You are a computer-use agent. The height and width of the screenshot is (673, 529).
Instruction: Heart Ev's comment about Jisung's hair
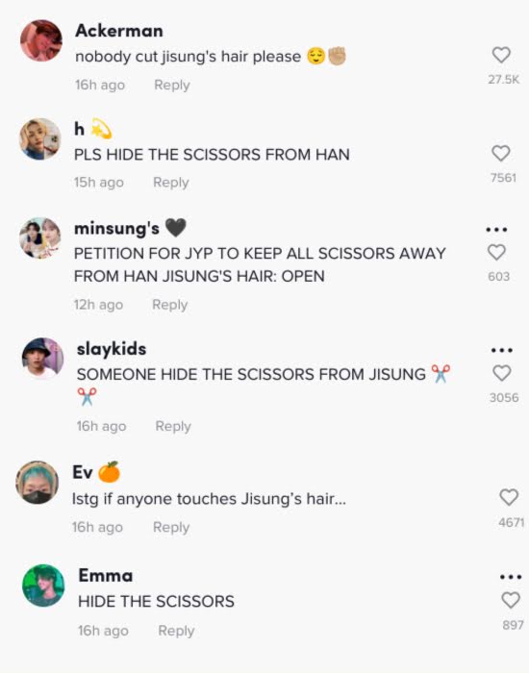pos(509,497)
